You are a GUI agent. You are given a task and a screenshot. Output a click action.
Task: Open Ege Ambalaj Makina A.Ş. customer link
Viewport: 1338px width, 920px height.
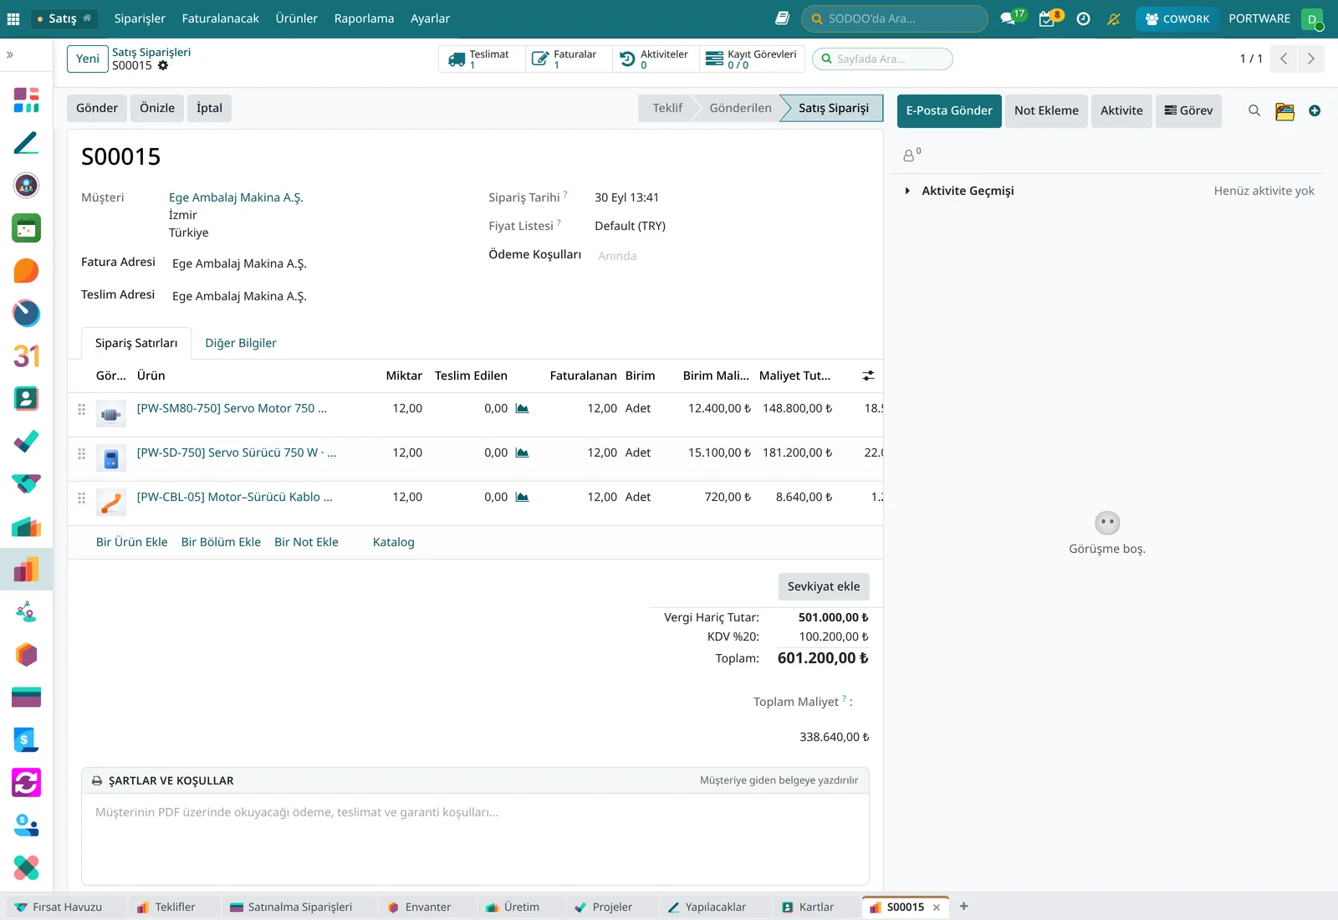click(236, 197)
